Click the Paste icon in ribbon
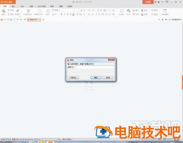183x143 pixels. [4, 11]
